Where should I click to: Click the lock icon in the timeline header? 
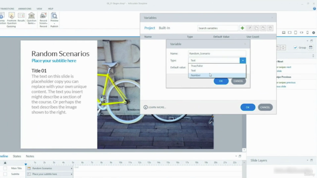pyautogui.click(x=5, y=163)
